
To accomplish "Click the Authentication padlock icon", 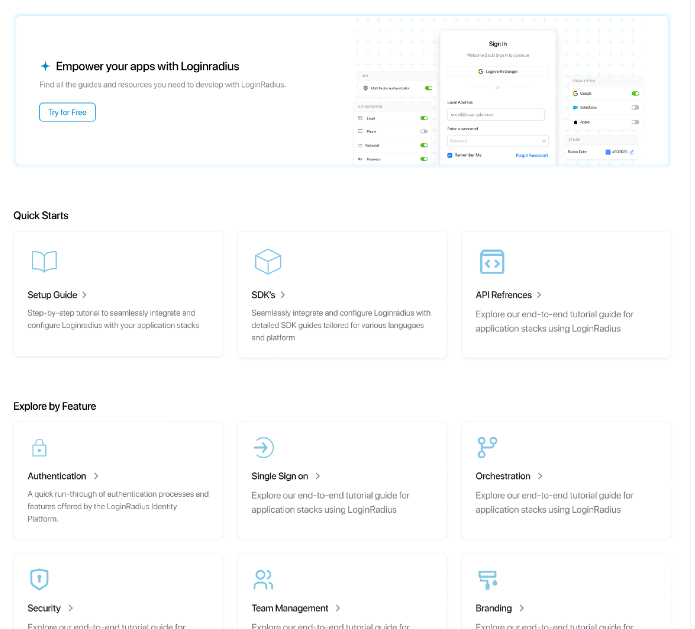I will coord(39,447).
